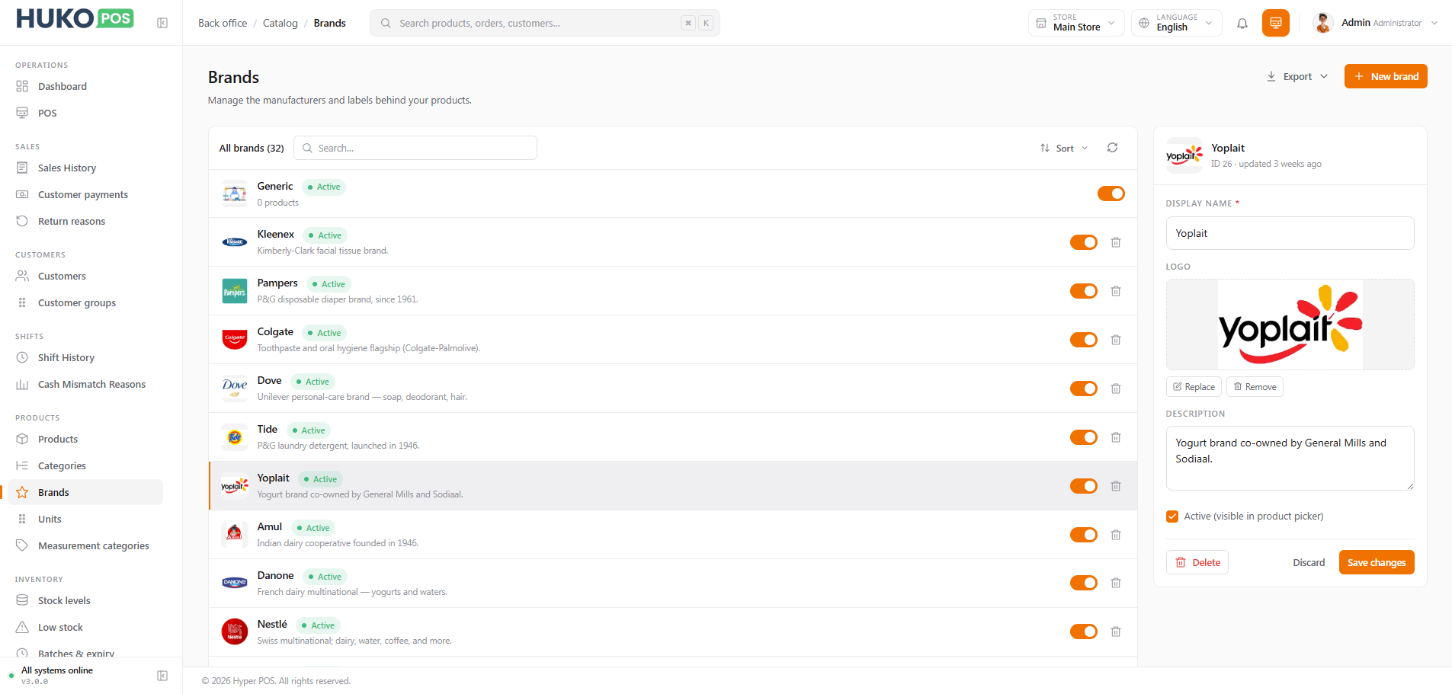This screenshot has width=1452, height=694.
Task: Click the Pampers brand logo
Action: [235, 291]
